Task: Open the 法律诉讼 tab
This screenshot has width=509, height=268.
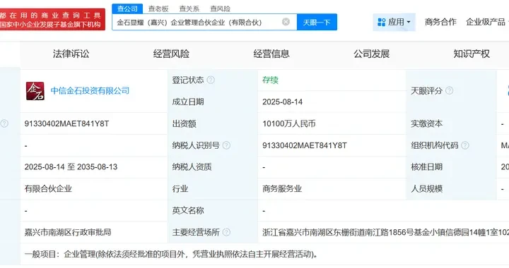Action: pos(71,54)
